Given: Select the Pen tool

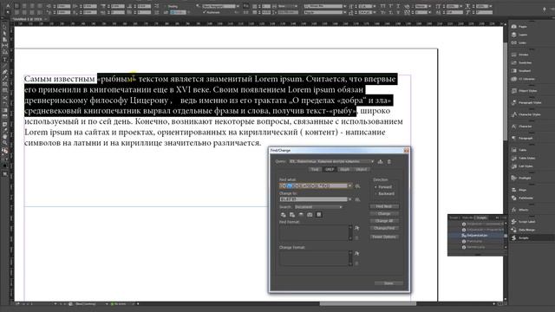Looking at the screenshot, I should click(x=4, y=72).
